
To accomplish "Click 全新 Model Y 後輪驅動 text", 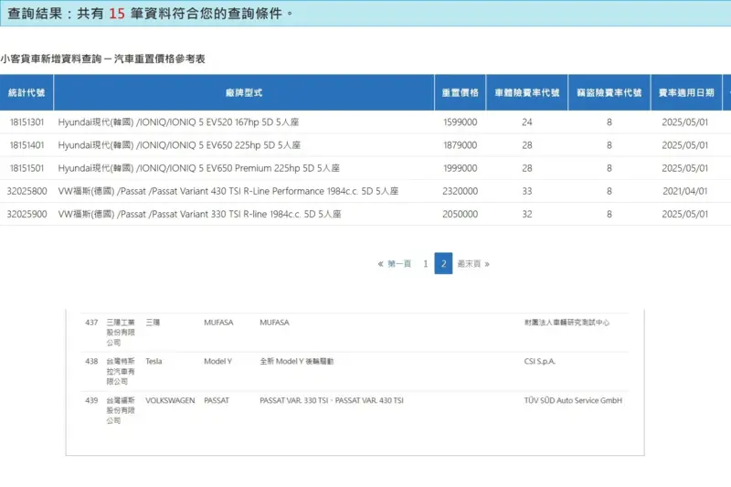I will tap(296, 361).
